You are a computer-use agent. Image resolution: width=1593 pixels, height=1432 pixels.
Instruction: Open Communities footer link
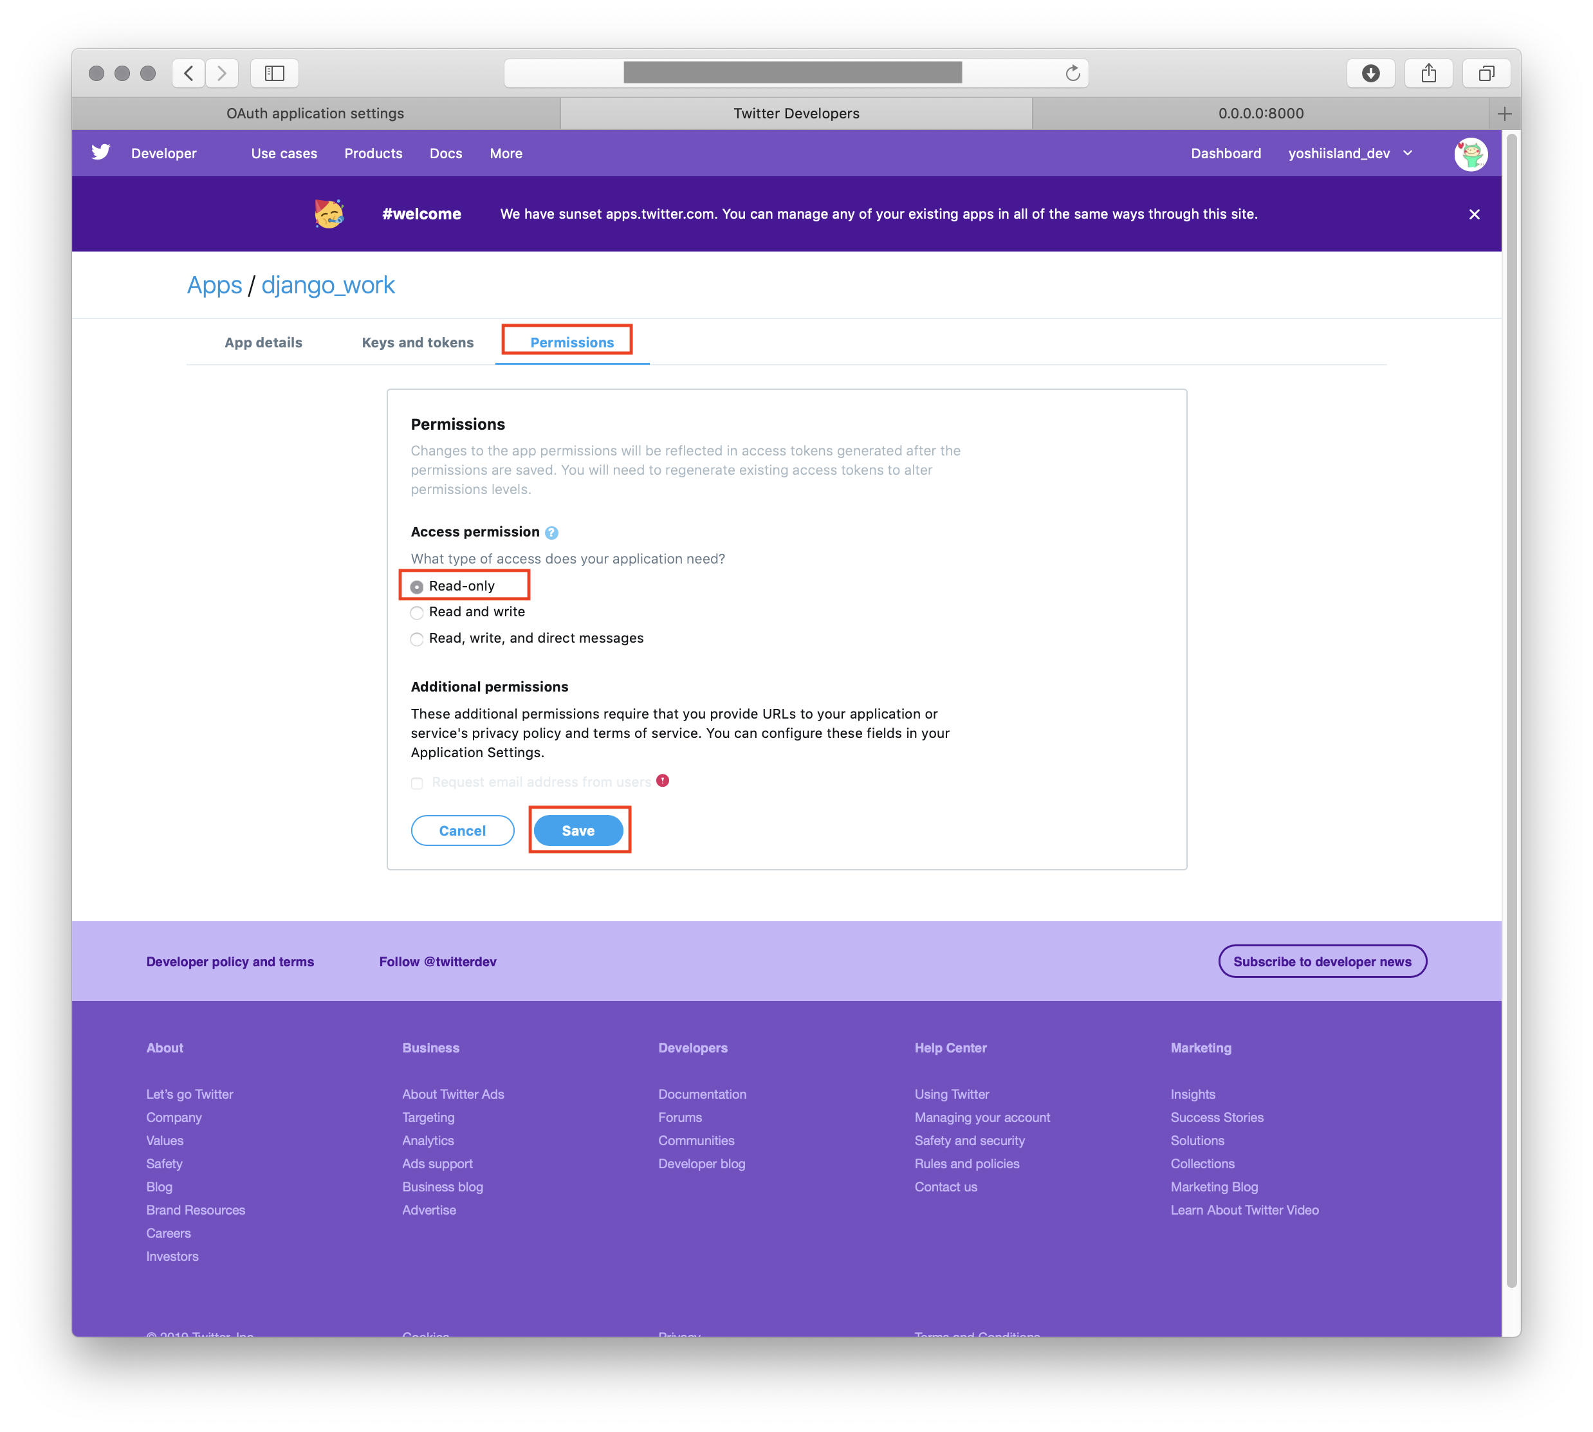(695, 1141)
